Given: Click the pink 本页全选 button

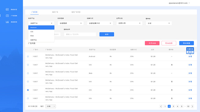Looking at the screenshot, I should coord(152,43).
